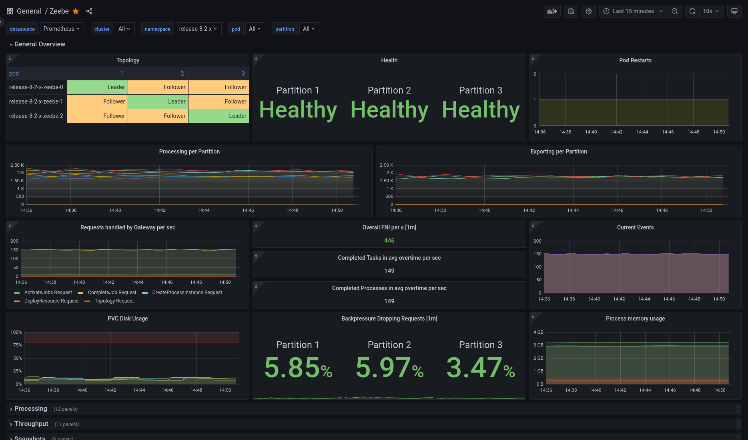Select the release-8-2-x-zeebe-0 Leader cell
This screenshot has width=748, height=440.
pyautogui.click(x=97, y=87)
